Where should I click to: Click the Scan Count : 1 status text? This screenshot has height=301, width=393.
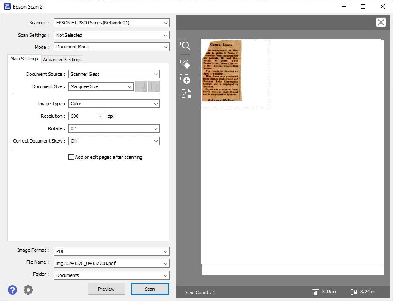tap(200, 292)
